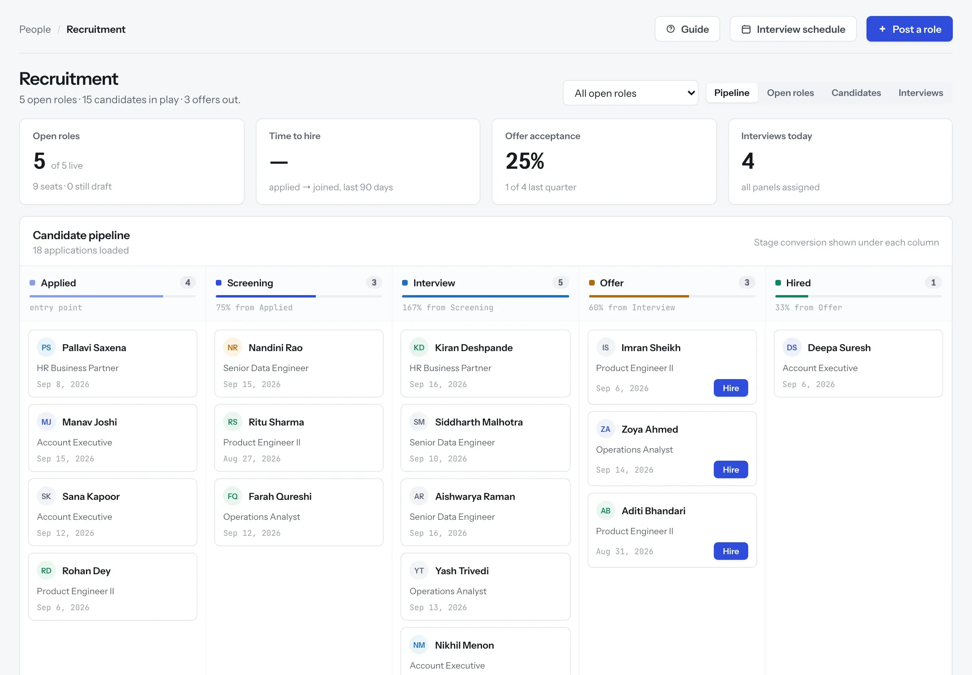Click the AB avatar for Aditi Bhandari
The width and height of the screenshot is (972, 675).
(605, 511)
